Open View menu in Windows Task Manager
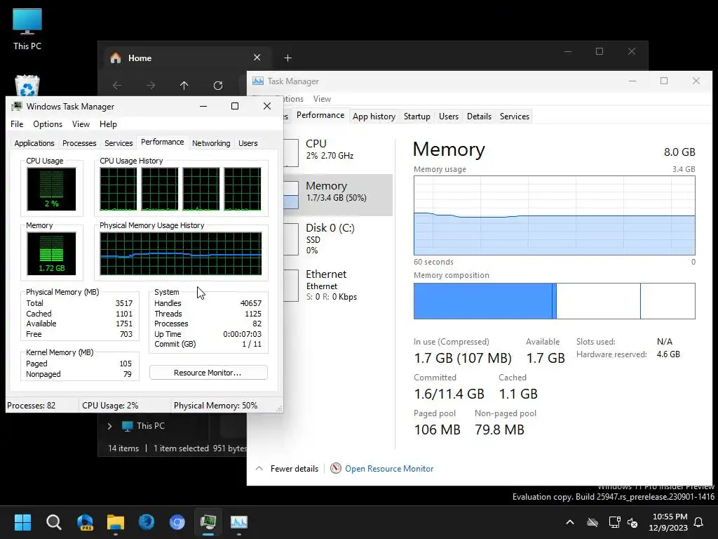 (81, 124)
